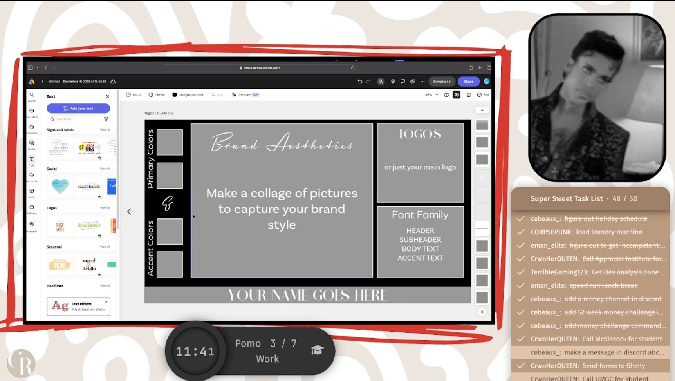The image size is (675, 381).
Task: Click the Adobe Express home logo
Action: [x=32, y=82]
